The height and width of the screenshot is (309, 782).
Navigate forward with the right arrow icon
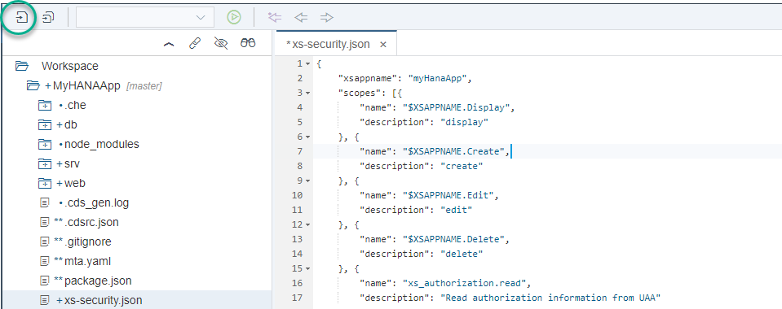coord(327,17)
